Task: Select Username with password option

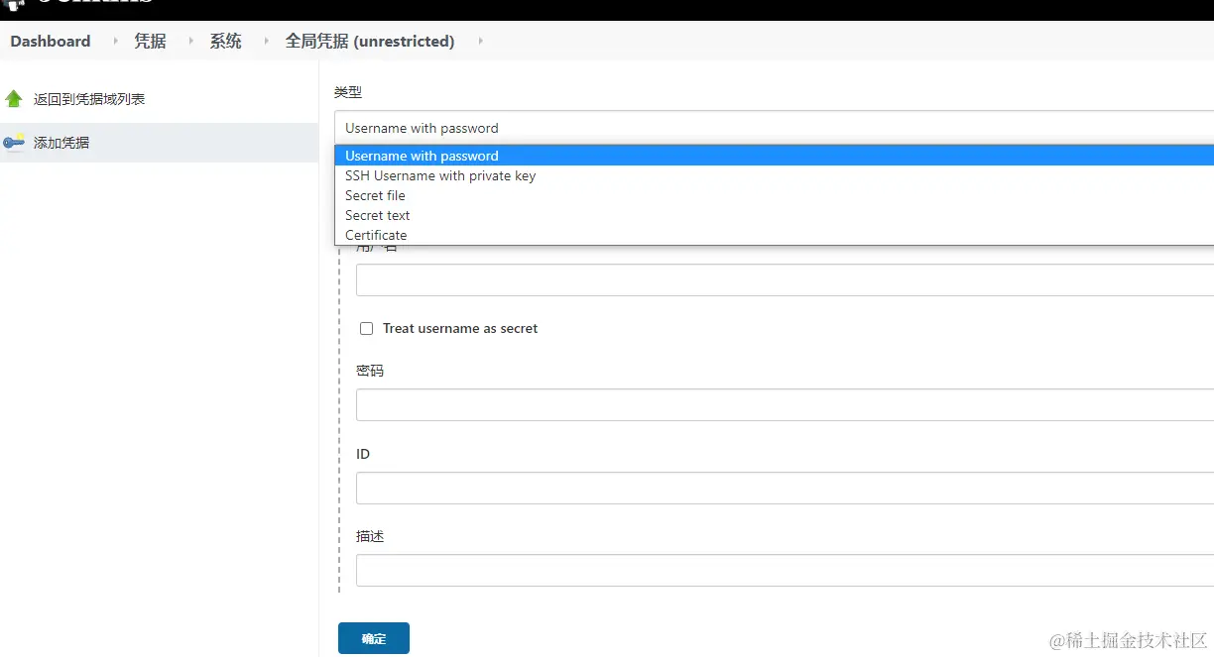Action: [x=774, y=156]
